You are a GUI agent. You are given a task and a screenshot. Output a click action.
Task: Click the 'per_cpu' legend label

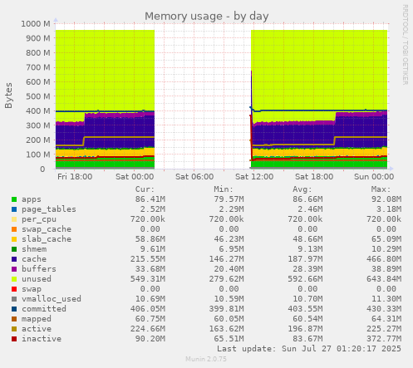click(x=39, y=219)
